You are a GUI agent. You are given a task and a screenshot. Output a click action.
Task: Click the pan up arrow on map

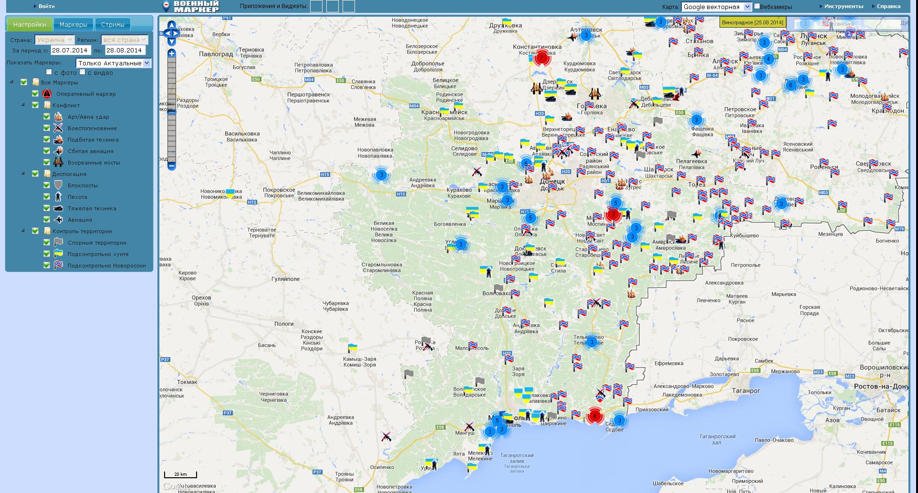click(172, 25)
